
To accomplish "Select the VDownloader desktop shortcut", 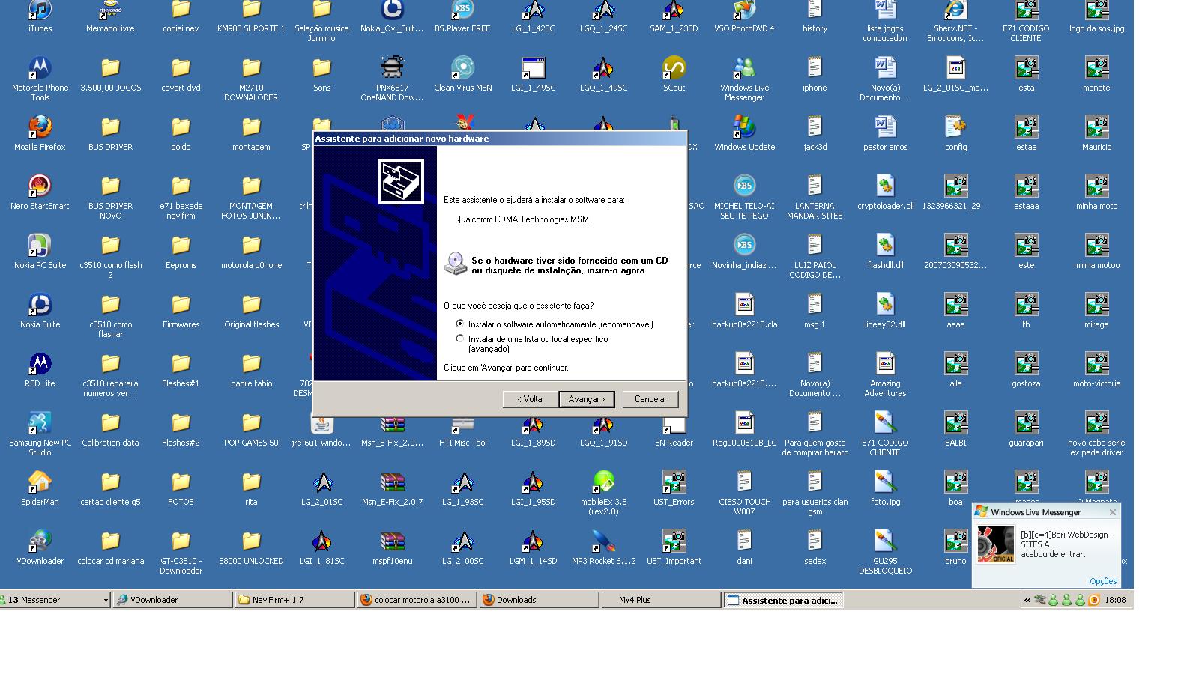I will (40, 542).
